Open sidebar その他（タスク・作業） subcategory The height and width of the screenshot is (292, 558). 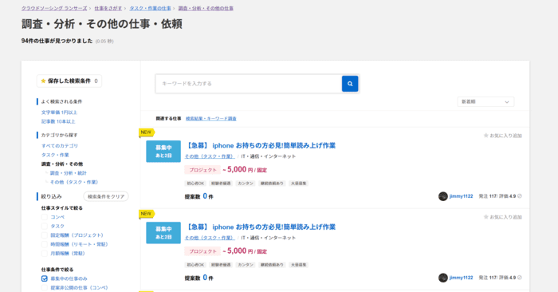click(x=74, y=183)
